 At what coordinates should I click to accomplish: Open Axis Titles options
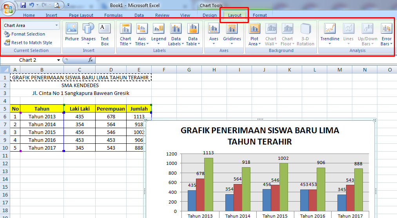pyautogui.click(x=142, y=34)
